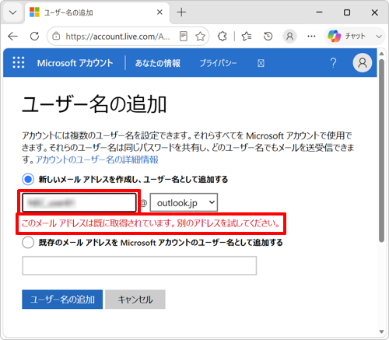Click the scrollbar down arrow
This screenshot has width=389, height=340.
381,331
